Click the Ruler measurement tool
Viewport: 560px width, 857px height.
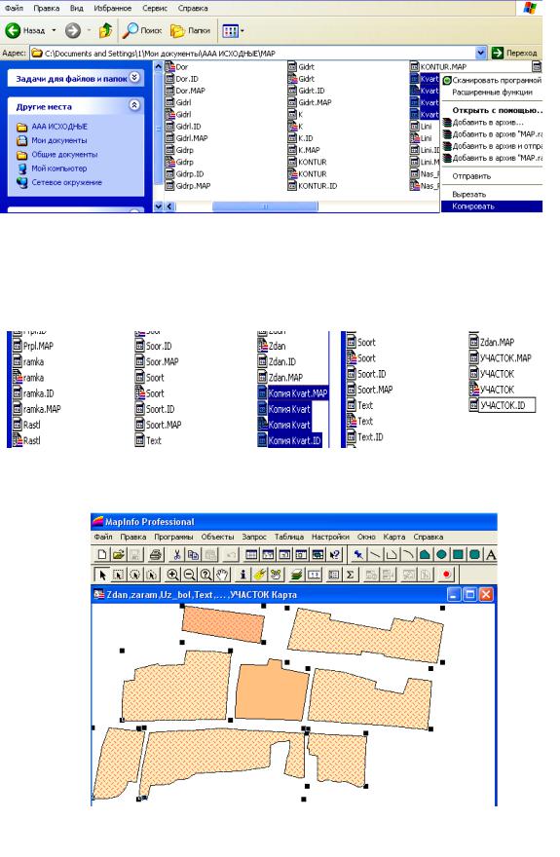(x=314, y=575)
